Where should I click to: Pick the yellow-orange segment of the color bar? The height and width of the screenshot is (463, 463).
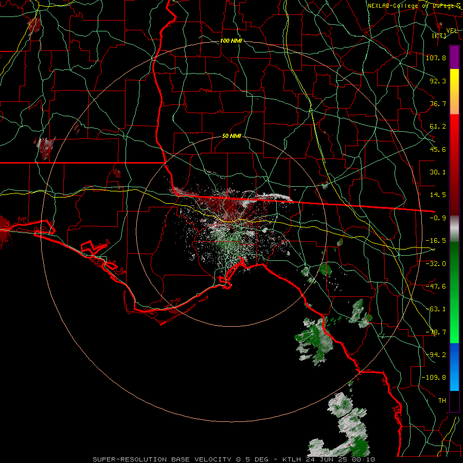(454, 92)
